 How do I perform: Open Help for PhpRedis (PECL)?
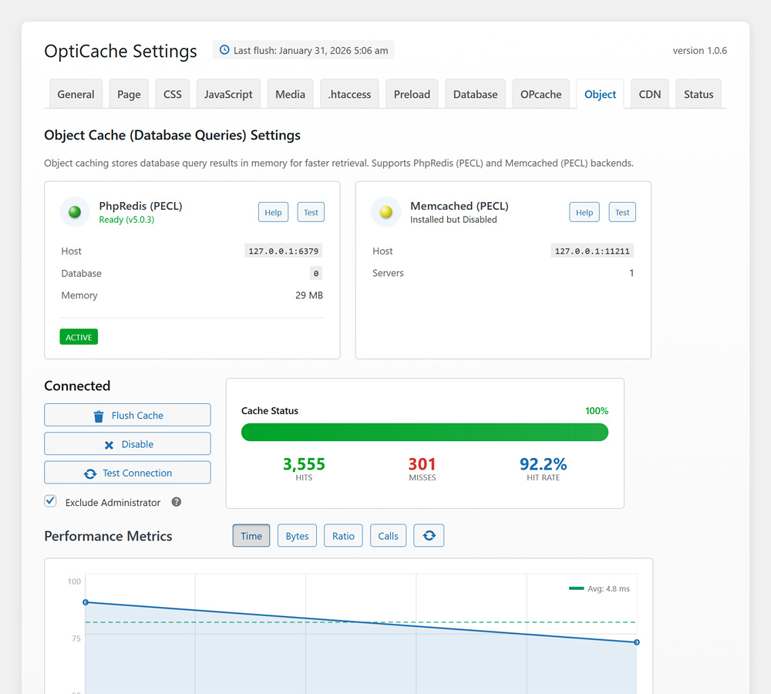tap(274, 212)
